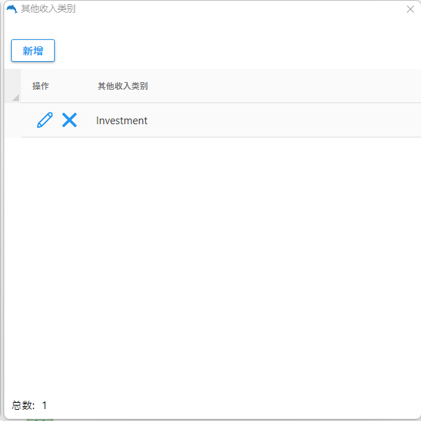Screen dimensions: 421x421
Task: Click the total count value 1
Action: [x=44, y=406]
